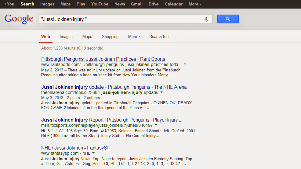The image size is (301, 169).
Task: Click the blue magnifier search button
Action: click(x=228, y=19)
